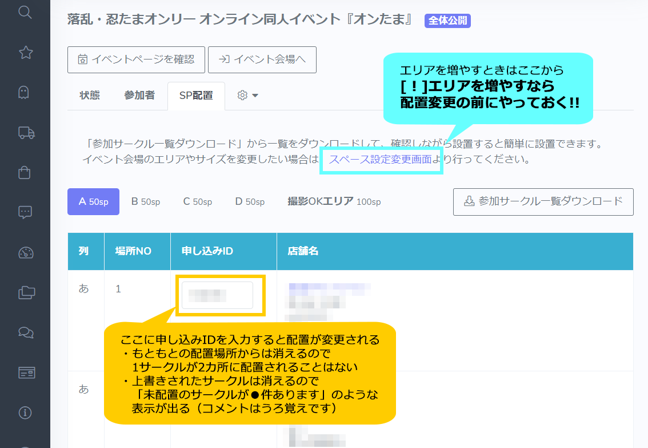Viewport: 648px width, 448px height.
Task: Click the 申し込みID input field in row 1
Action: [217, 295]
